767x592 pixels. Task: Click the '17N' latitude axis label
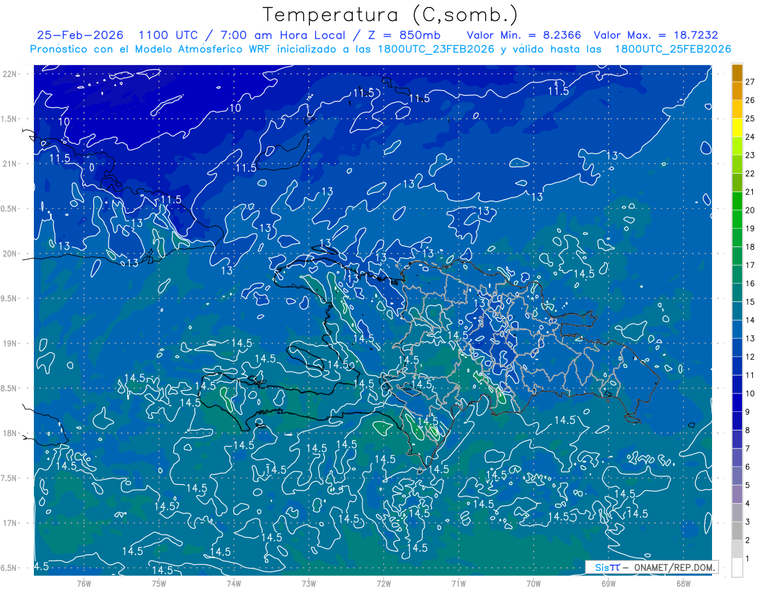click(x=9, y=523)
